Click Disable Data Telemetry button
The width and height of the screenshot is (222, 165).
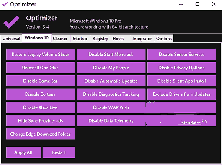pos(111,121)
